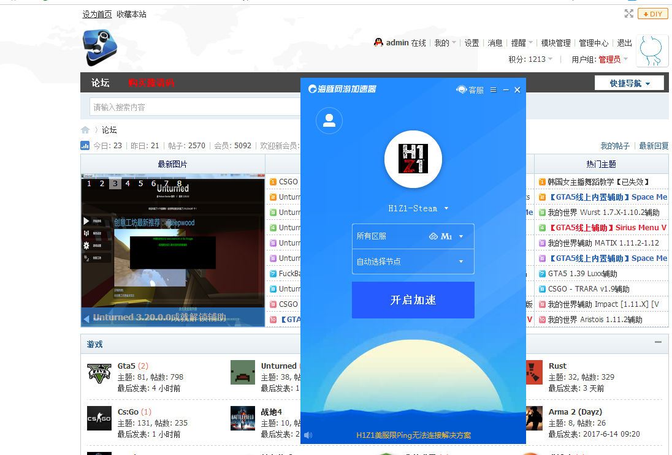The image size is (672, 455).
Task: Collapse the 游戏 section with the minus icon
Action: tap(658, 343)
